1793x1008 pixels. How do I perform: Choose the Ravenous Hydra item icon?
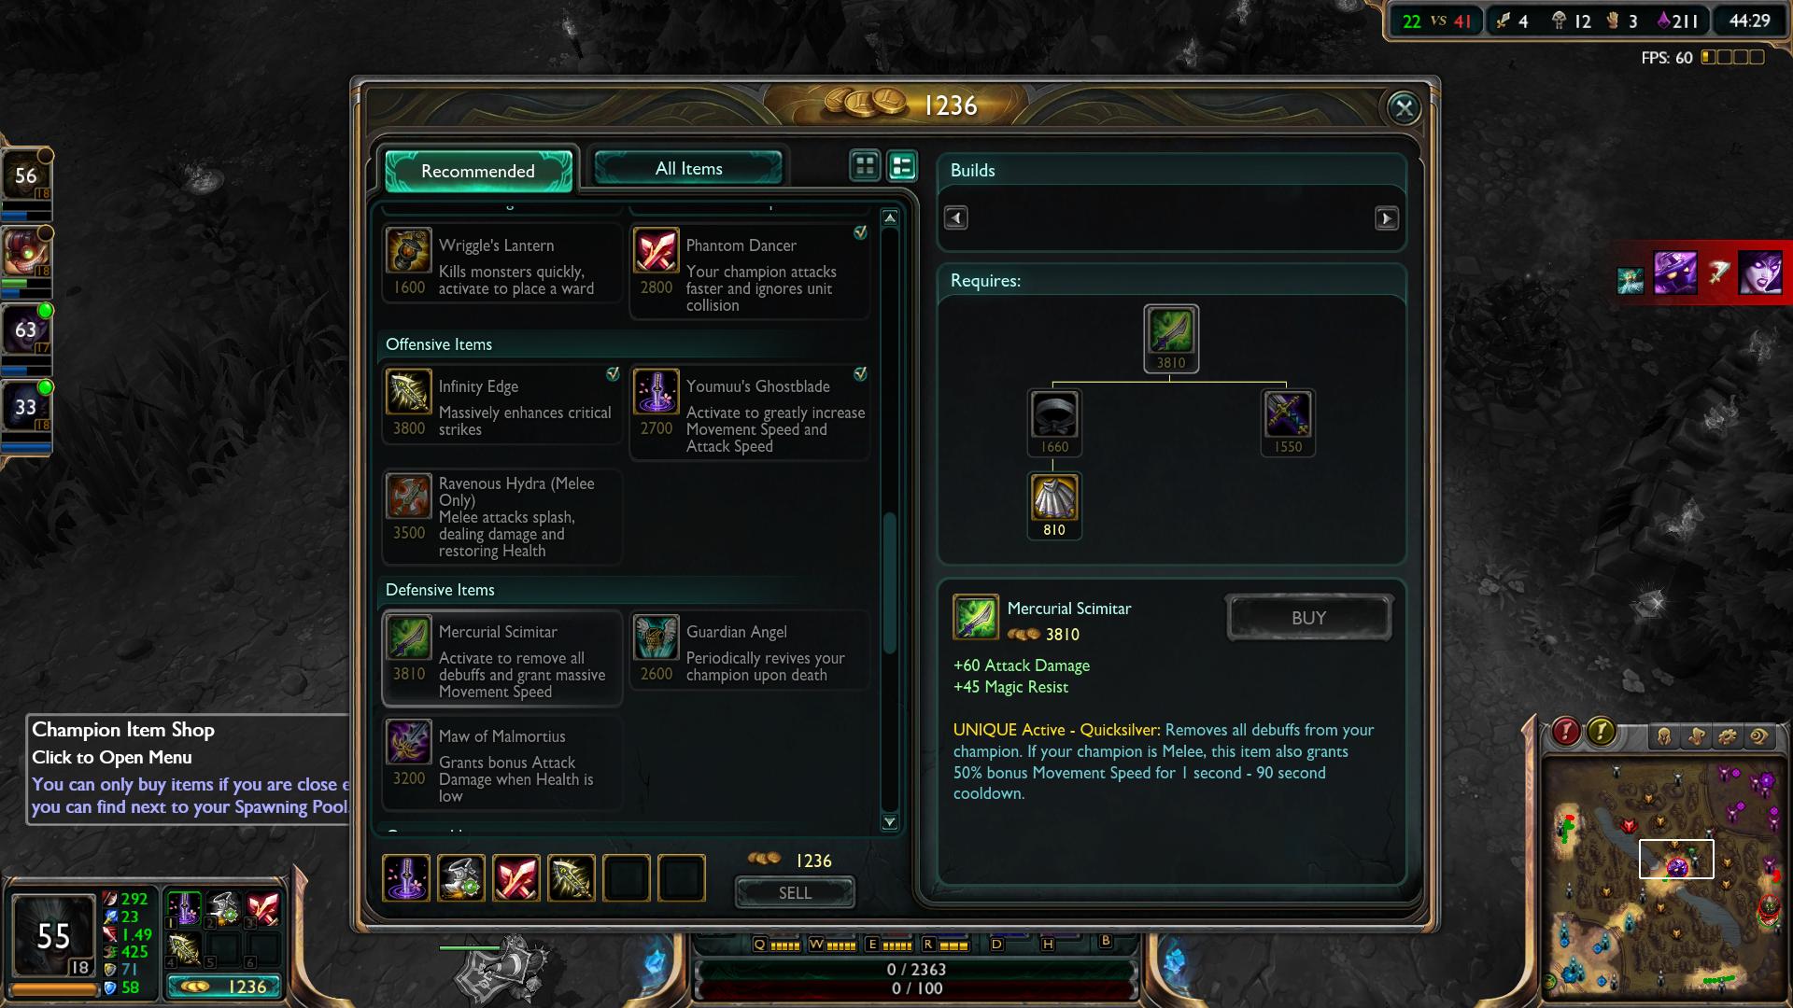click(409, 497)
